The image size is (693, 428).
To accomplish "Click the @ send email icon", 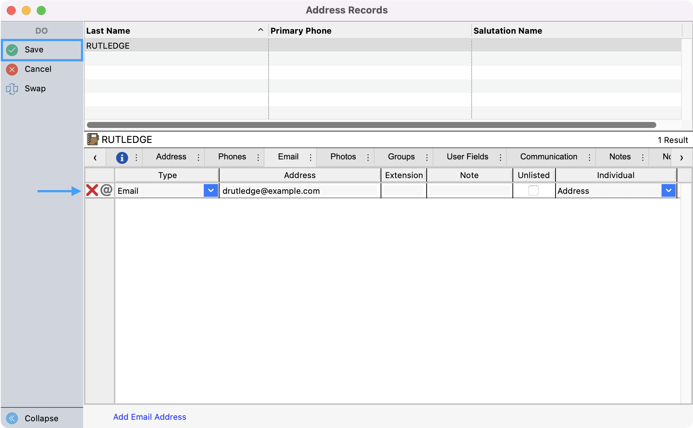I will click(x=106, y=190).
